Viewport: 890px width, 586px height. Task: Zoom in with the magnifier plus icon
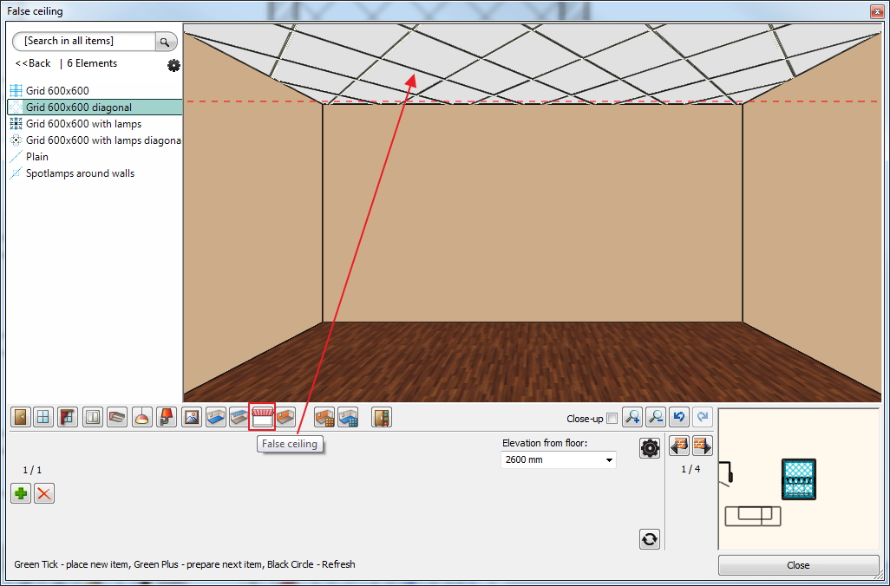pyautogui.click(x=632, y=417)
